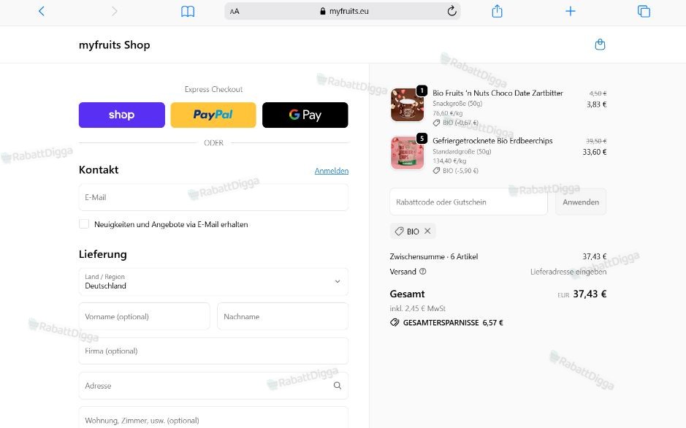Viewport: 686px width, 428px height.
Task: Click the Versand help question icon
Action: [423, 272]
